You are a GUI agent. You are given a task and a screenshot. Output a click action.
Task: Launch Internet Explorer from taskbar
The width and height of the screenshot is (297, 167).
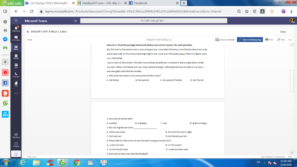pyautogui.click(x=23, y=163)
